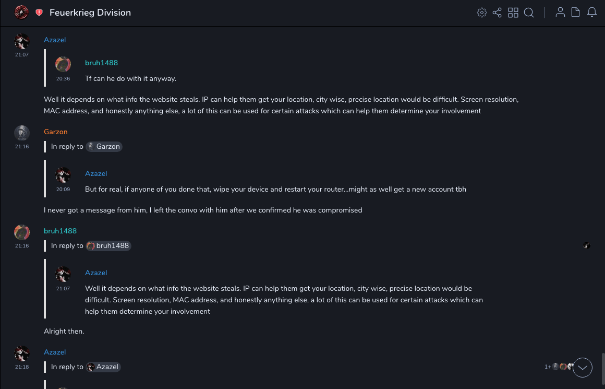
Task: Open room settings gear icon
Action: coord(482,13)
